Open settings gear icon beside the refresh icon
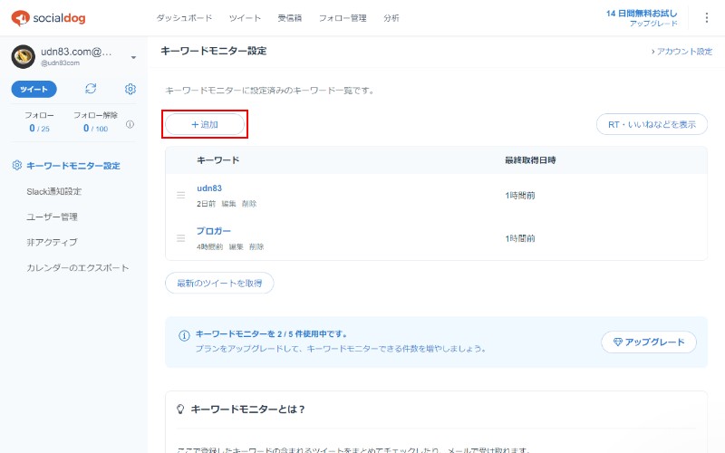 pyautogui.click(x=130, y=89)
